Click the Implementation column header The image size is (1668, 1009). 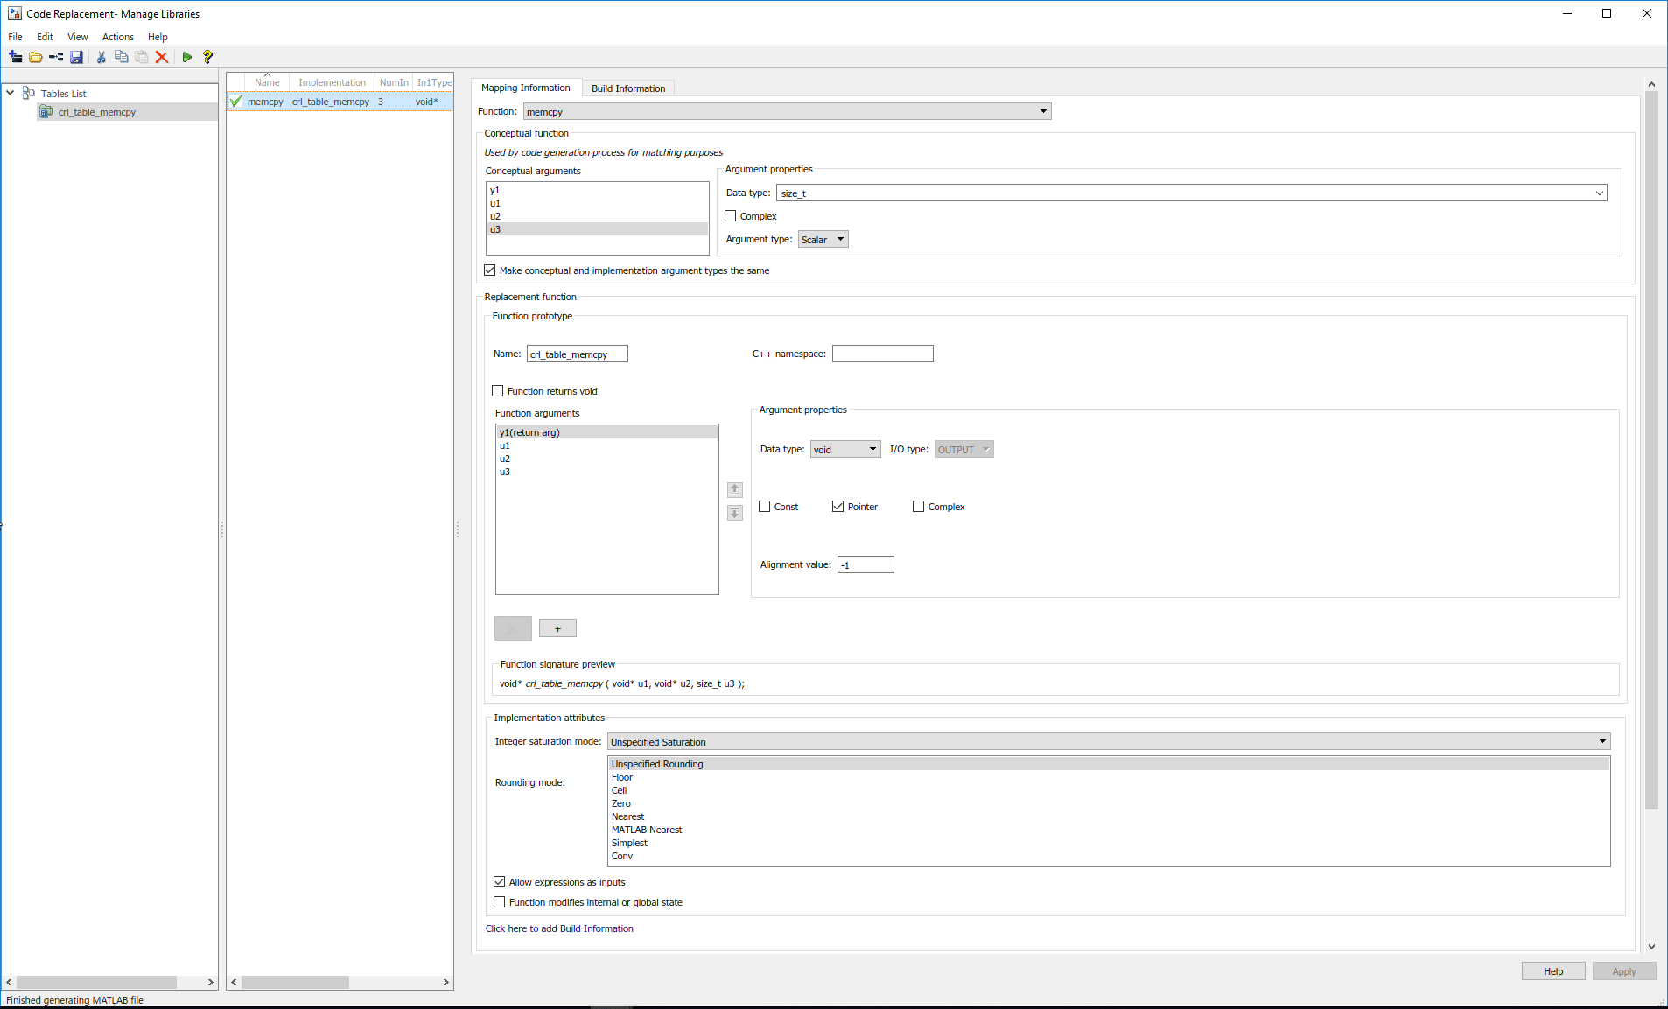333,82
